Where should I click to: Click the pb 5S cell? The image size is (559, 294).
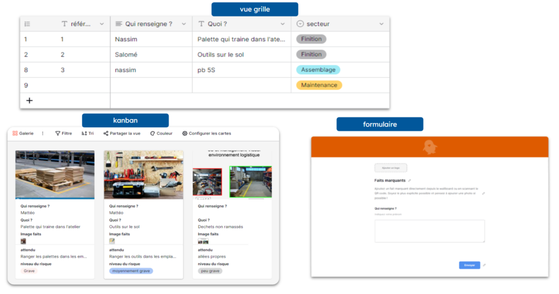(x=242, y=70)
